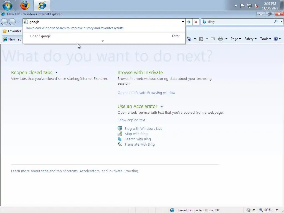Click Learn more about tabs link
This screenshot has height=213, width=284.
(74, 171)
